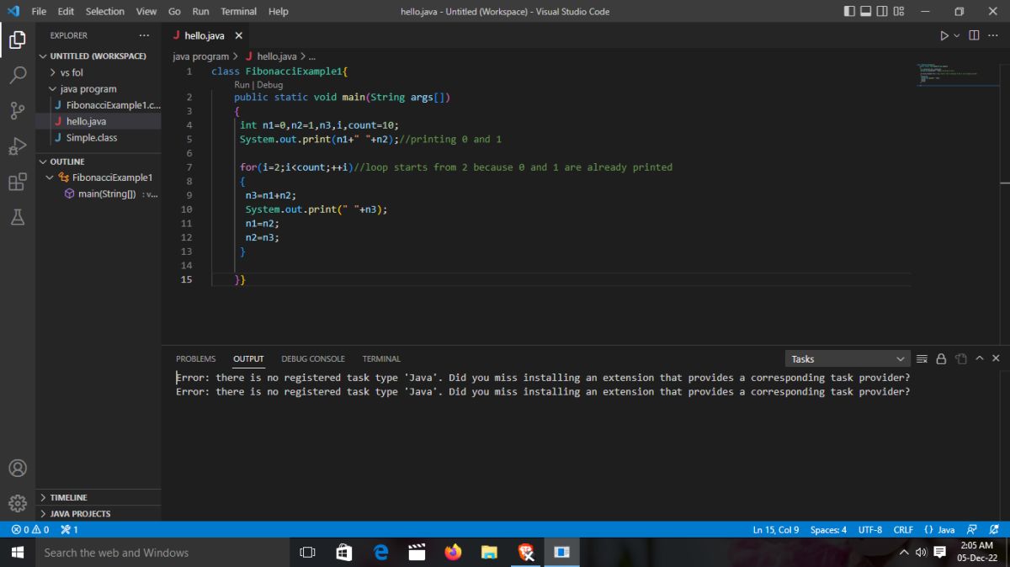Close the bottom panel
Viewport: 1010px width, 567px height.
(997, 358)
